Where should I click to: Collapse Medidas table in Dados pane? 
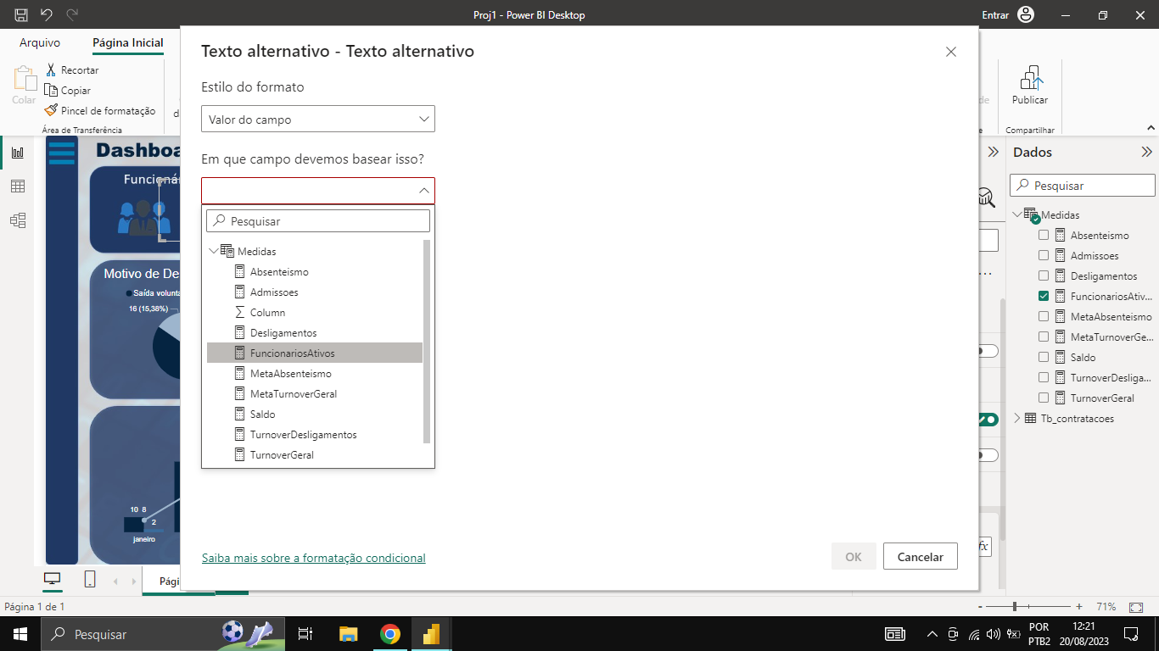(x=1017, y=214)
